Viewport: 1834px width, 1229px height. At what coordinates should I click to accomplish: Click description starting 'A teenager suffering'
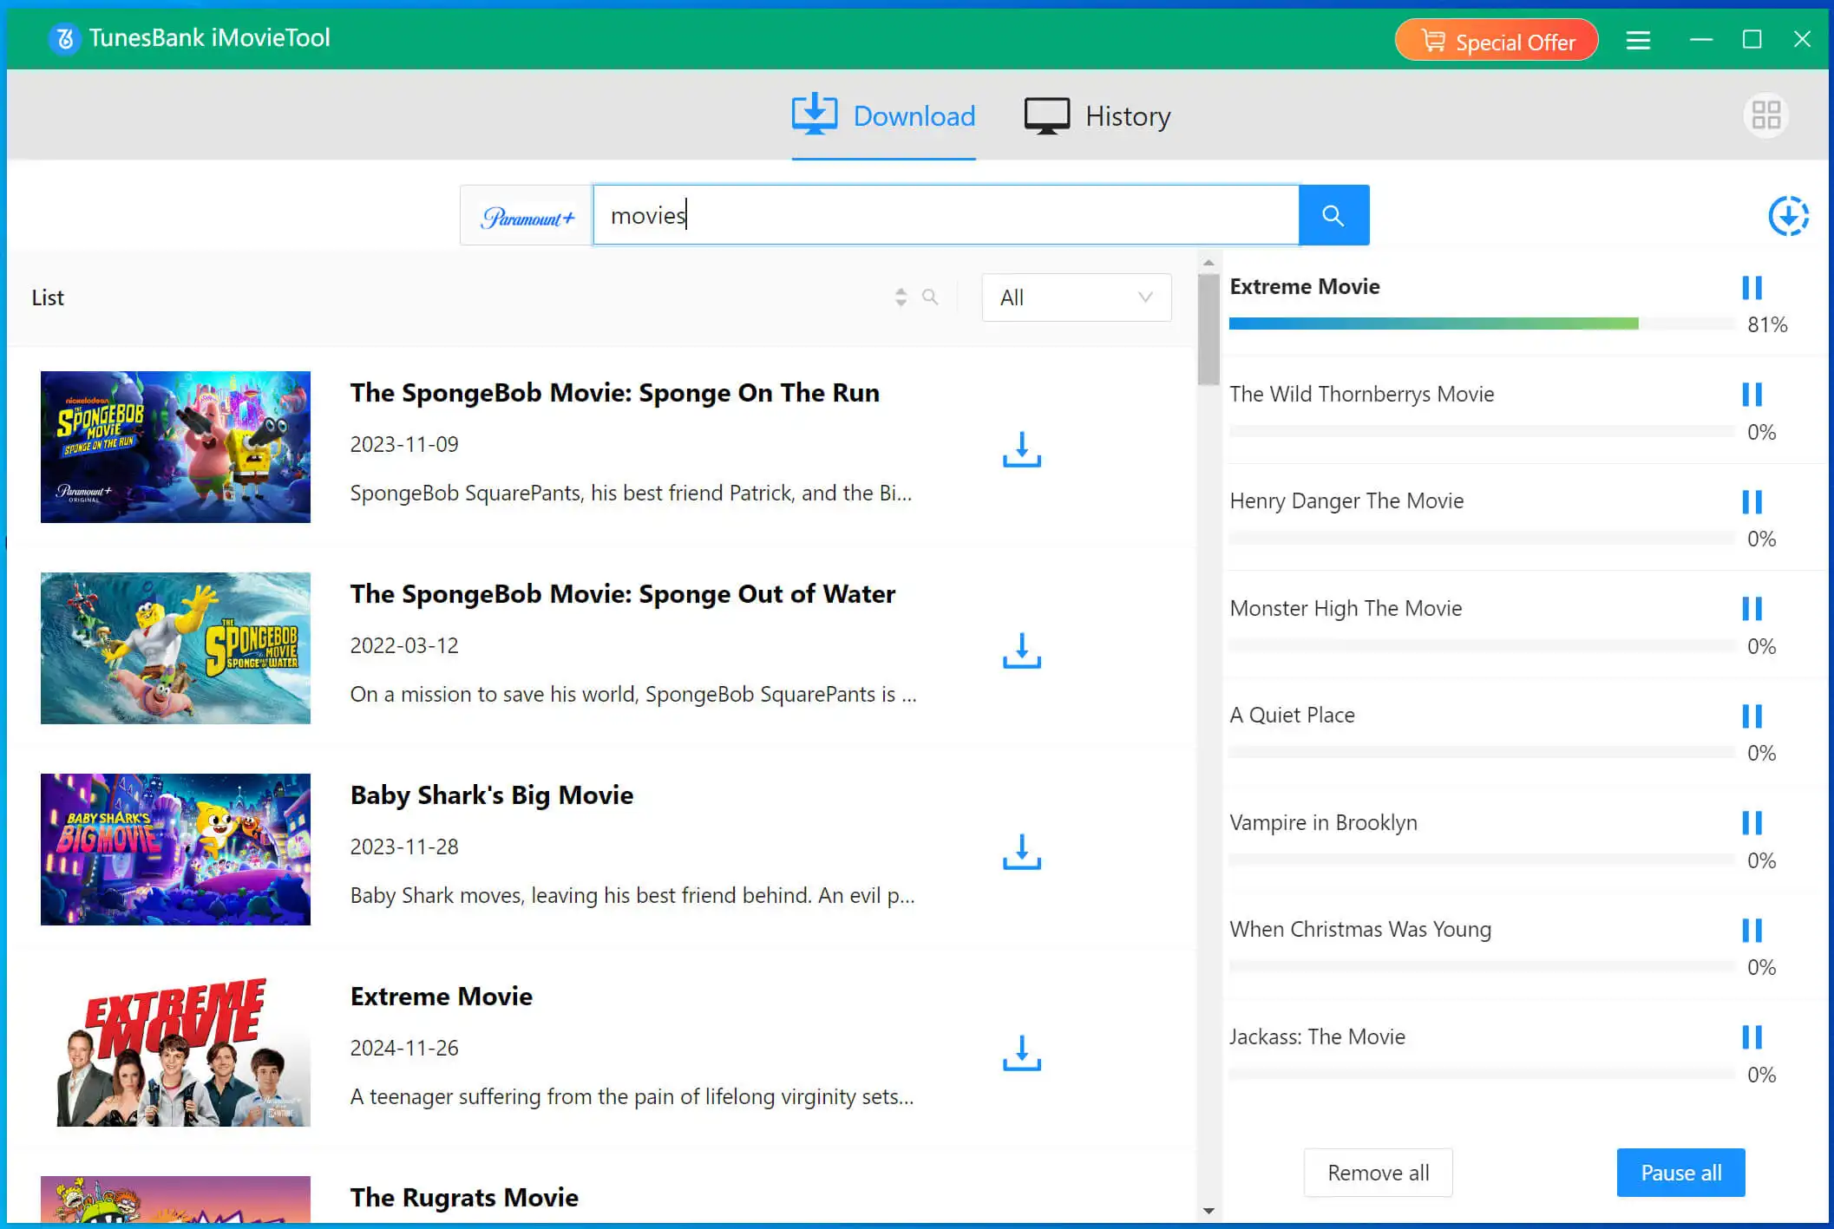[632, 1096]
